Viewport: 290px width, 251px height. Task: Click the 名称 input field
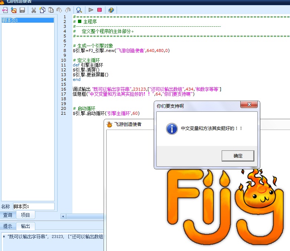point(34,206)
